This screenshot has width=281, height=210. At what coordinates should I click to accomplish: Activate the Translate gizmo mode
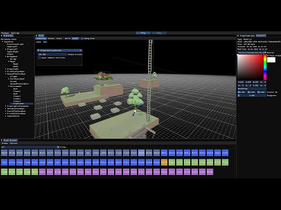click(41, 38)
